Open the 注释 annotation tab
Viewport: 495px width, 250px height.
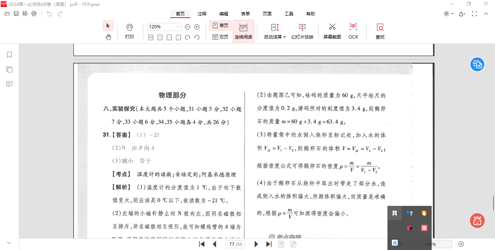(x=202, y=14)
